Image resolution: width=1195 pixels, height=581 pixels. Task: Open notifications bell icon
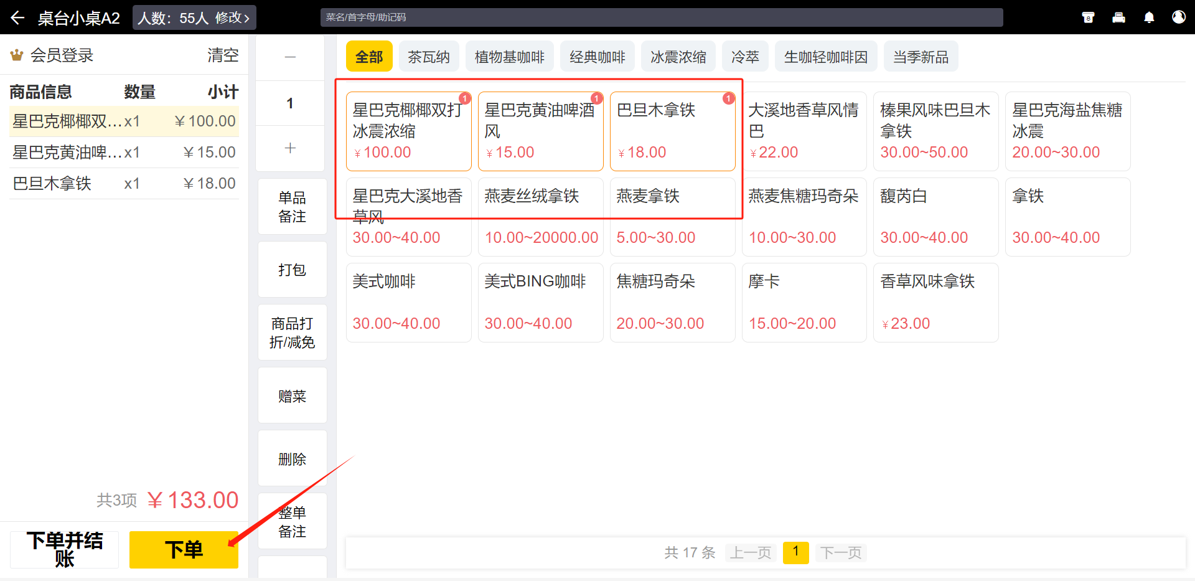pos(1149,17)
